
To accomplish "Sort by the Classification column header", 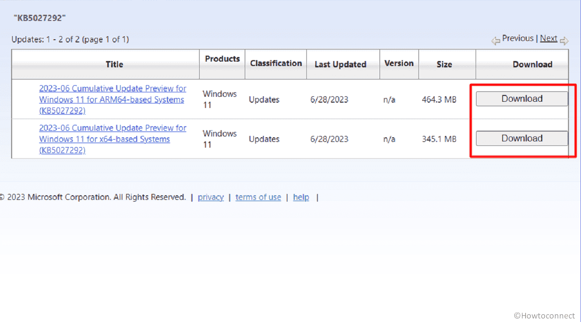I will [x=276, y=63].
